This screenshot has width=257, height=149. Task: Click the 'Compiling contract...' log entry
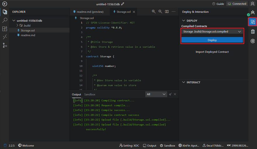coord(104,100)
